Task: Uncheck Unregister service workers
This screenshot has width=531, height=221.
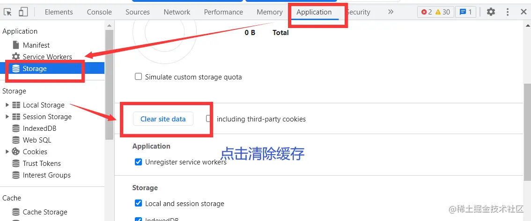Action: [139, 162]
